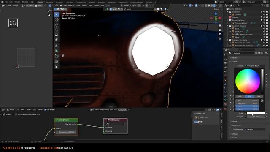Click the Background node Strength field
The height and width of the screenshot is (152, 270).
pyautogui.click(x=66, y=132)
